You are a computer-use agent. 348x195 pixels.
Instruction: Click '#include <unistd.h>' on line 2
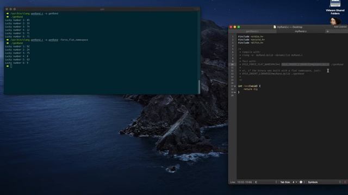(x=251, y=40)
